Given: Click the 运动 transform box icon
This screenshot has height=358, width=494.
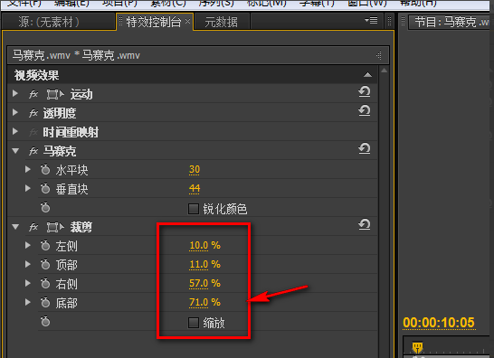Looking at the screenshot, I should point(55,94).
